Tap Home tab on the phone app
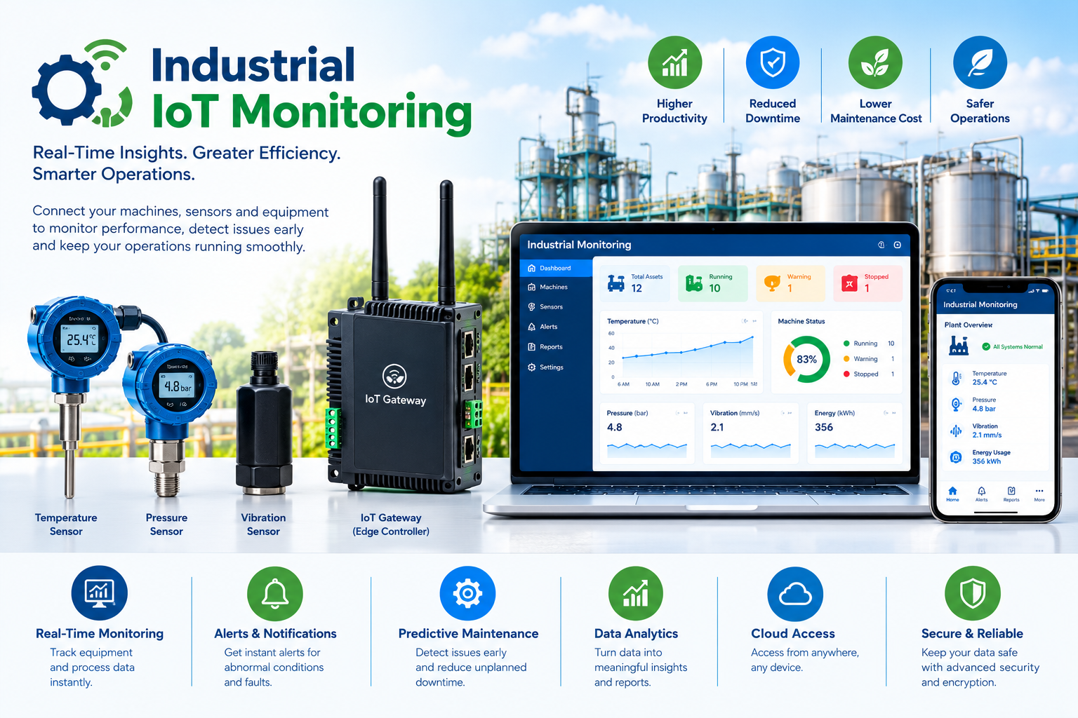1078x718 pixels. (952, 494)
